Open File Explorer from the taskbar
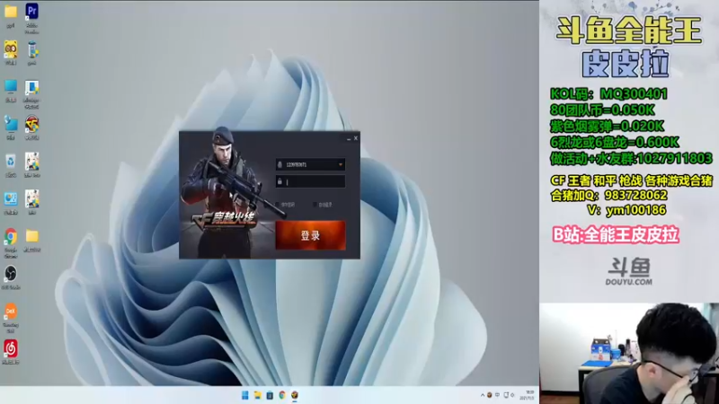 tap(257, 395)
